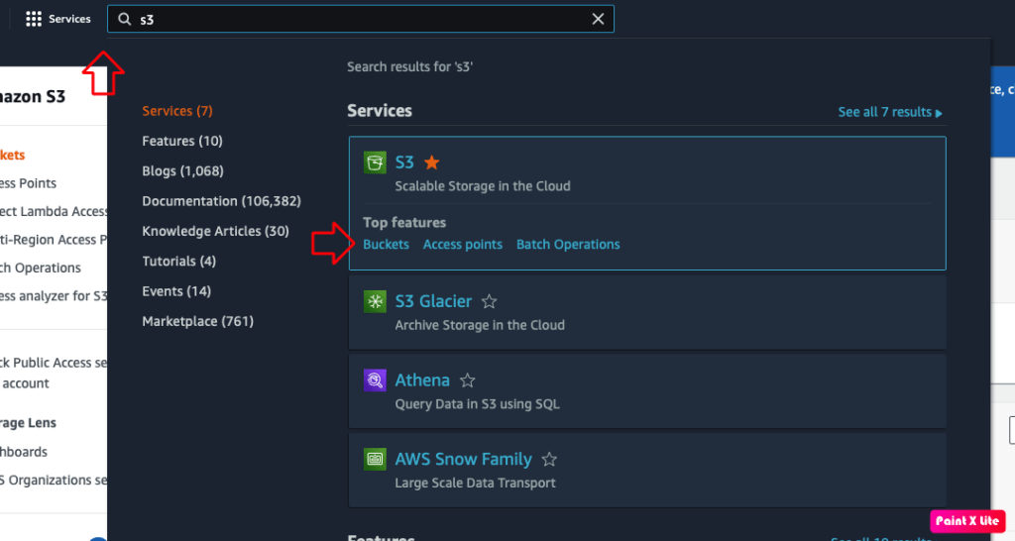Go to Batch Operations top feature
The width and height of the screenshot is (1015, 541).
coord(568,245)
